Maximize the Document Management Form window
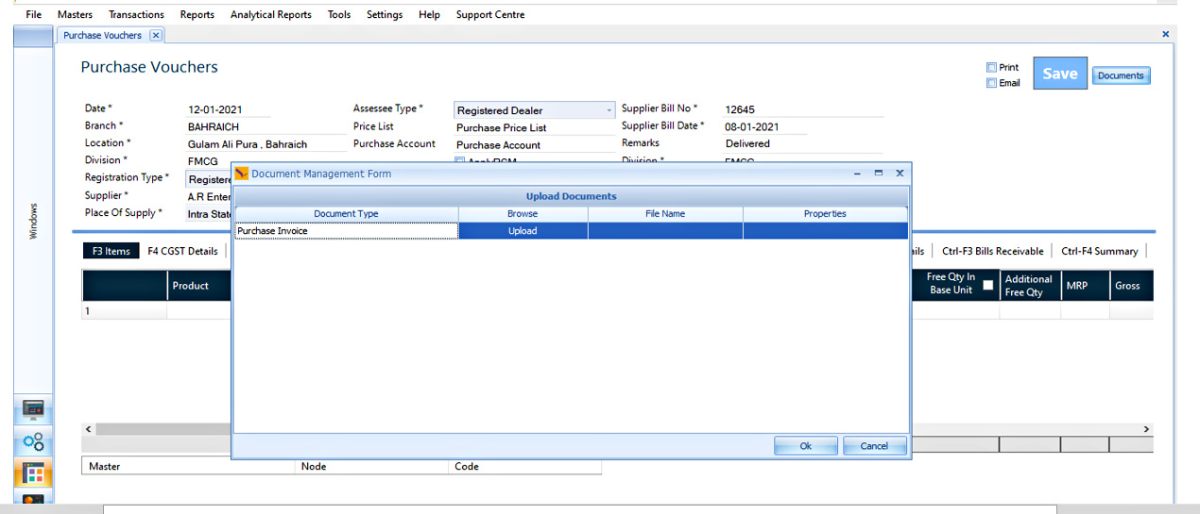Screen dimensions: 1200x514 click(878, 174)
